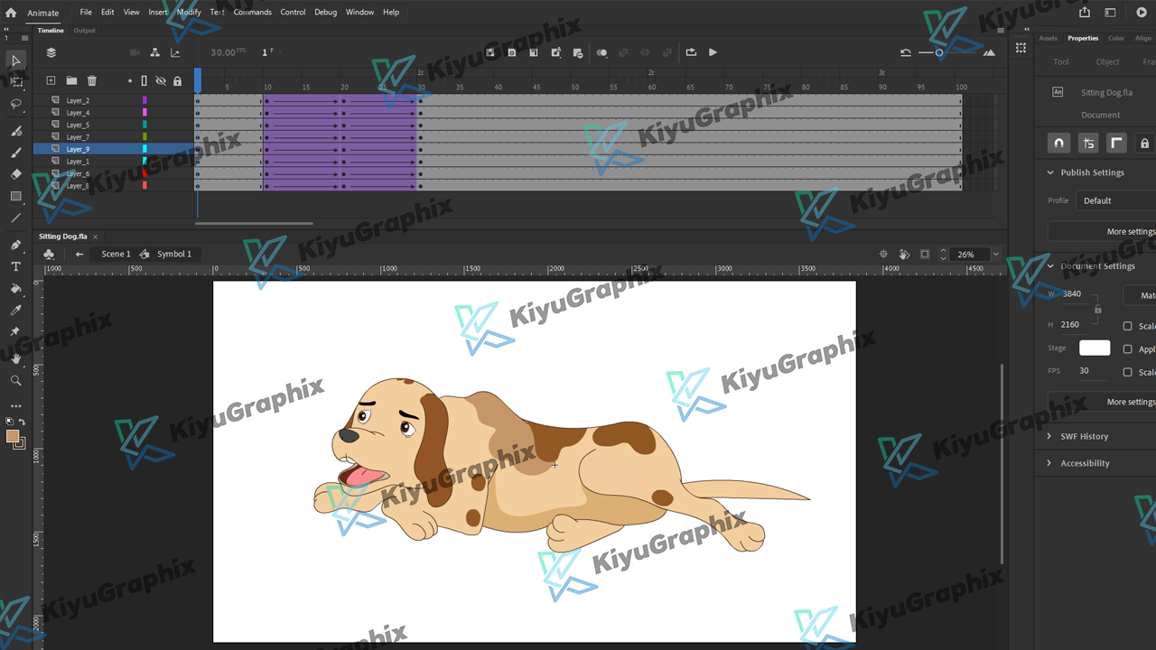Click the Home icon
This screenshot has width=1156, height=650.
pyautogui.click(x=11, y=13)
